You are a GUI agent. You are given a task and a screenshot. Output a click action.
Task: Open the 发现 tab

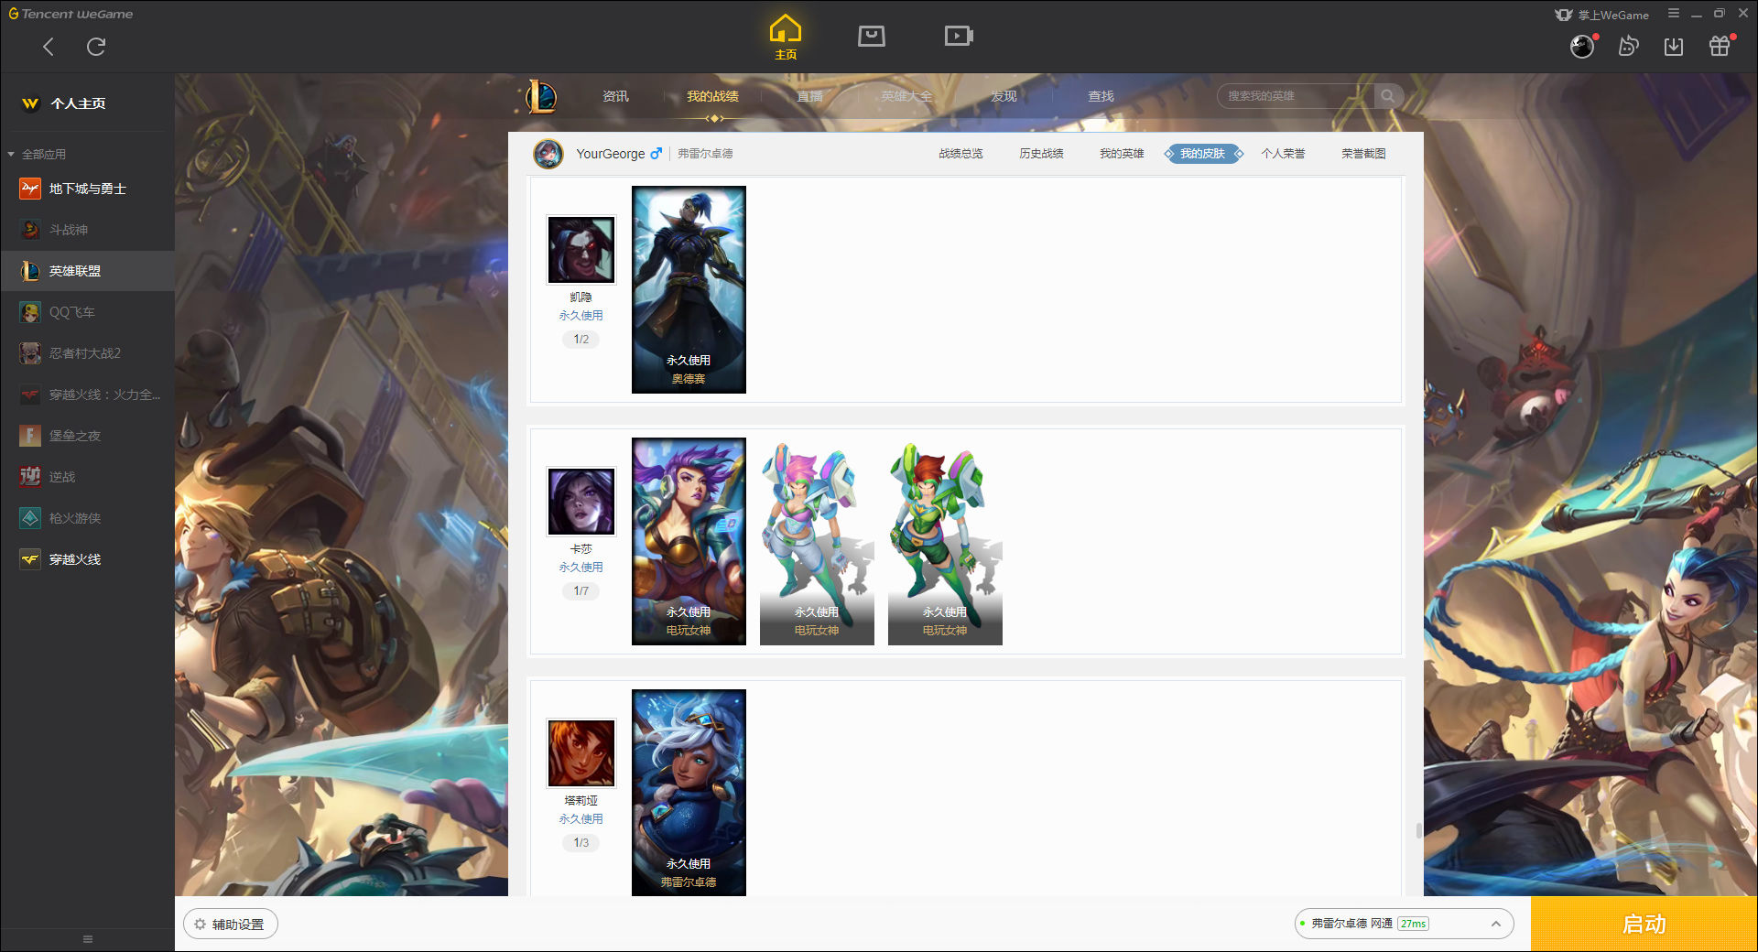(x=1004, y=96)
